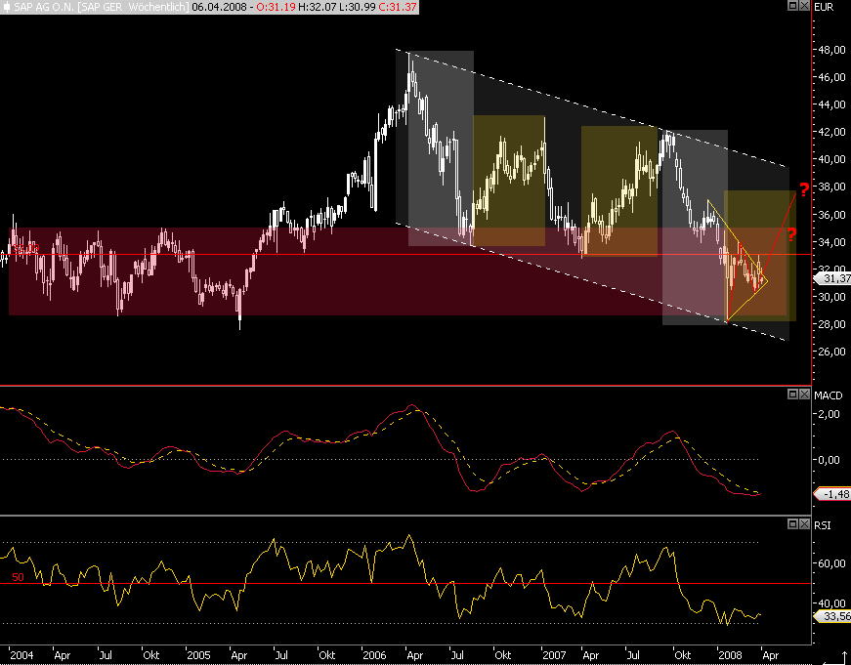Screen dimensions: 851x665
Task: Click the up-arrow icon at the bottom right
Action: pos(842,656)
